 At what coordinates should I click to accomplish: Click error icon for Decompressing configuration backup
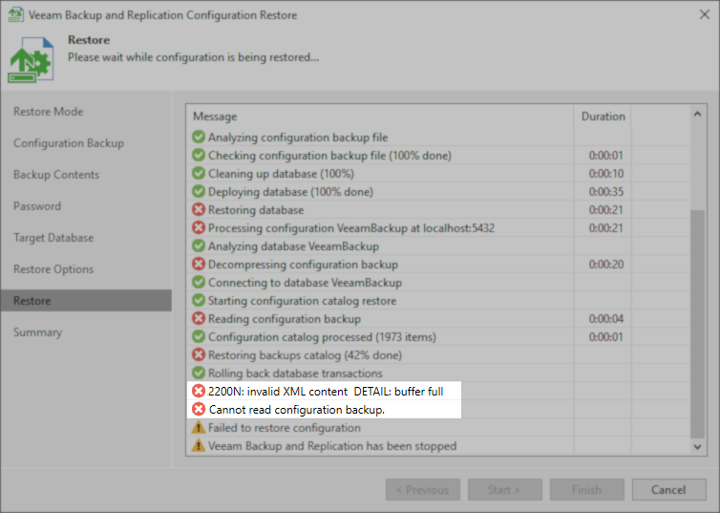click(199, 264)
